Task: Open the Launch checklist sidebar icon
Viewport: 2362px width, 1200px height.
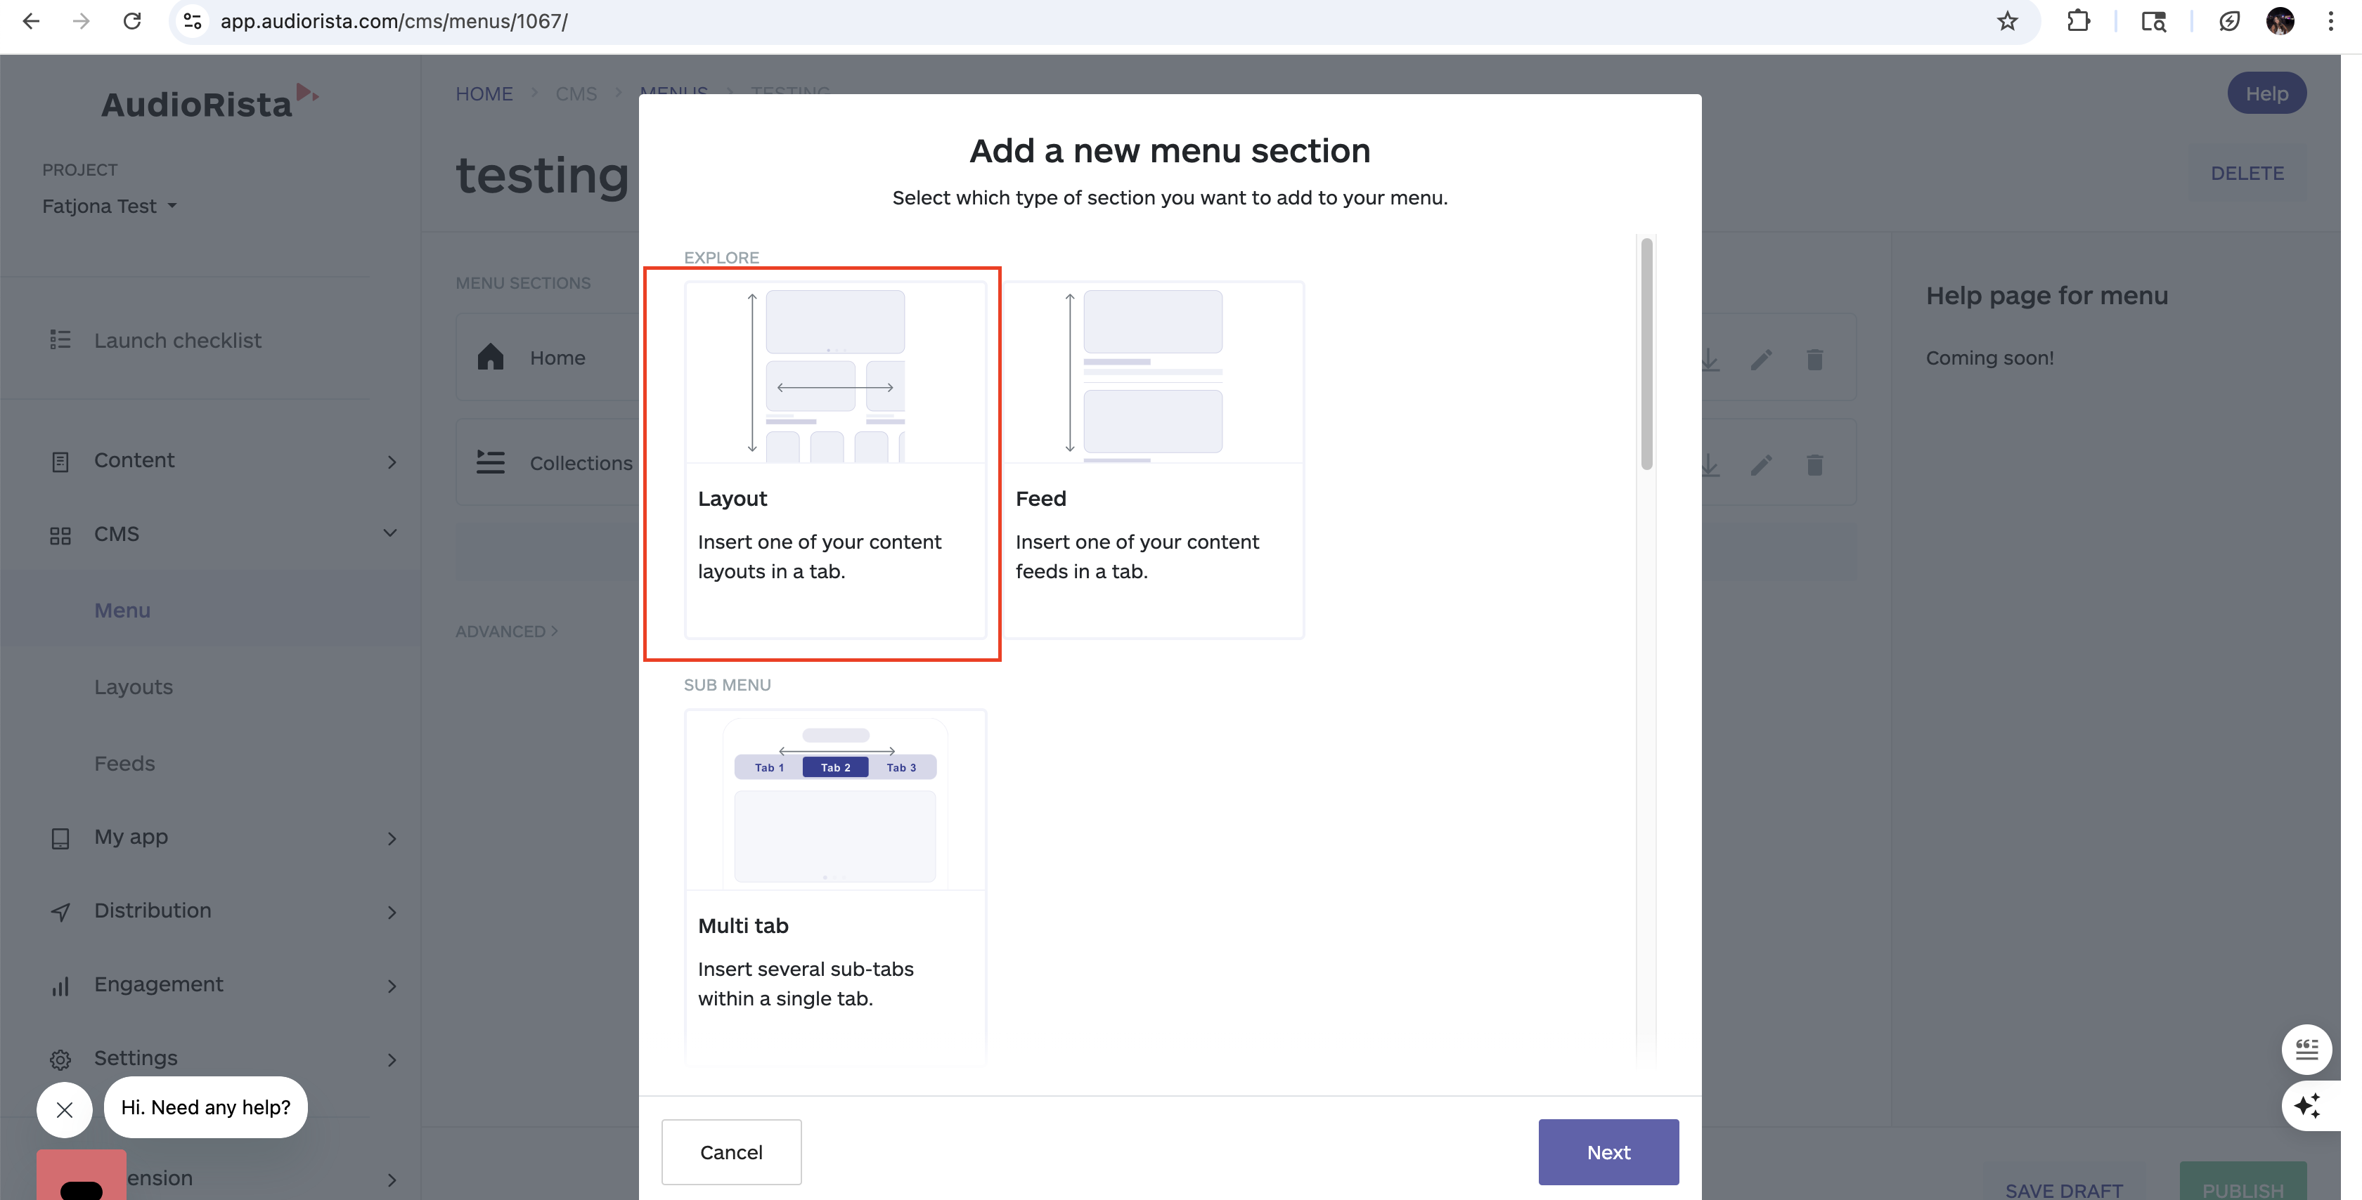Action: pyautogui.click(x=60, y=340)
